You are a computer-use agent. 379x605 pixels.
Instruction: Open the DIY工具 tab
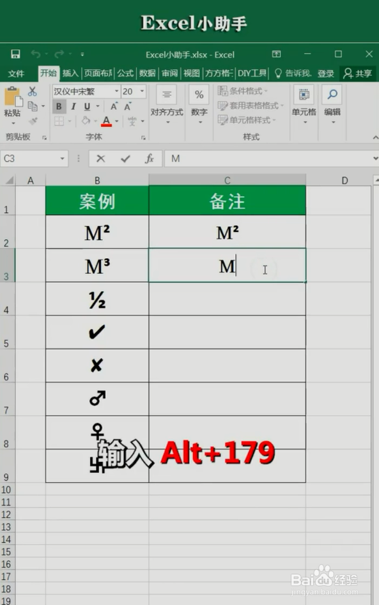tap(252, 73)
